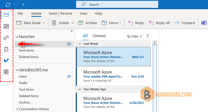Archive the selected email

[x=87, y=23]
